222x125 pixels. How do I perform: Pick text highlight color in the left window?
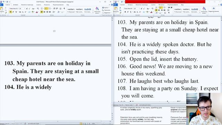33,12
